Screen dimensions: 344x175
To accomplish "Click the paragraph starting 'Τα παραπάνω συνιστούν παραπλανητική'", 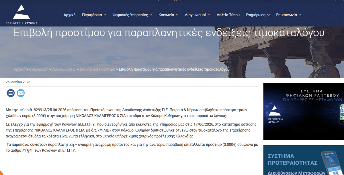I will [x=132, y=147].
